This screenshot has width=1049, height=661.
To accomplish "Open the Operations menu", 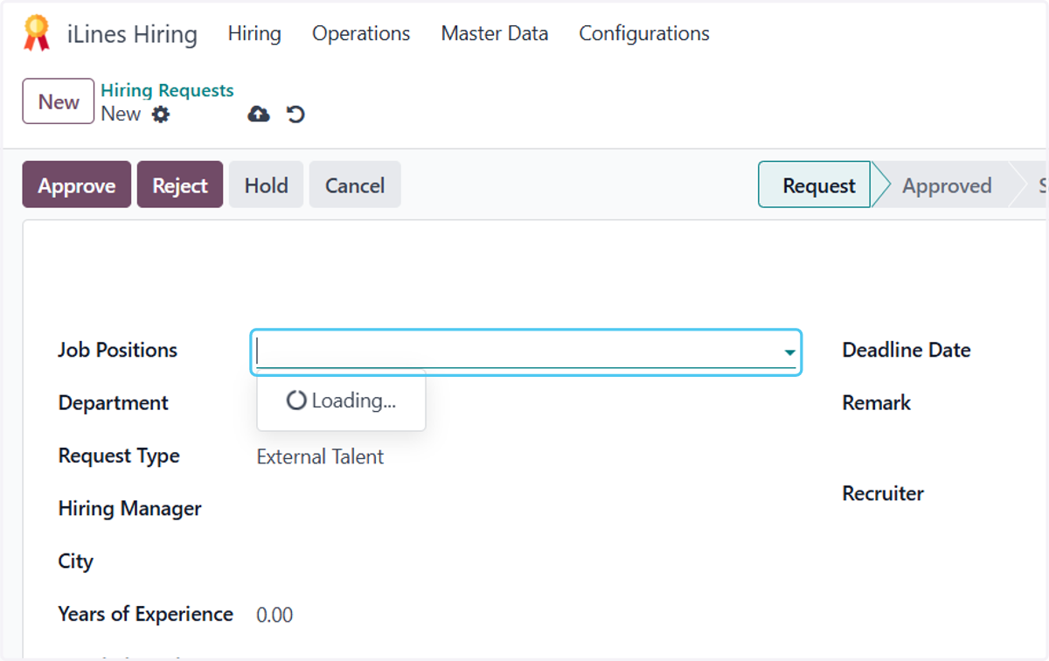I will [361, 34].
